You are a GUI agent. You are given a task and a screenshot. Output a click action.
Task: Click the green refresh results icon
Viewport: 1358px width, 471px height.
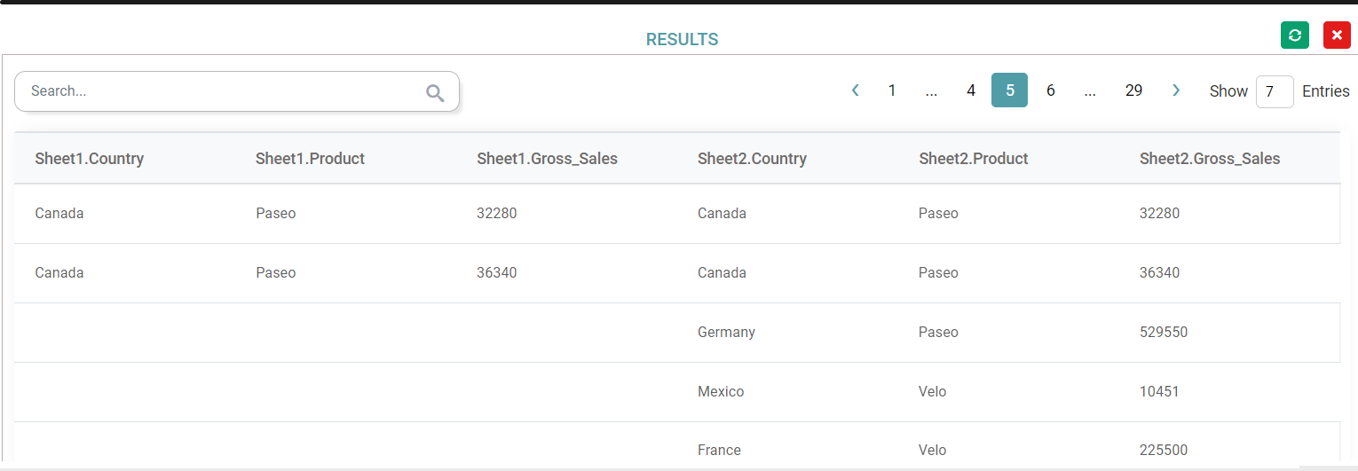(x=1294, y=35)
